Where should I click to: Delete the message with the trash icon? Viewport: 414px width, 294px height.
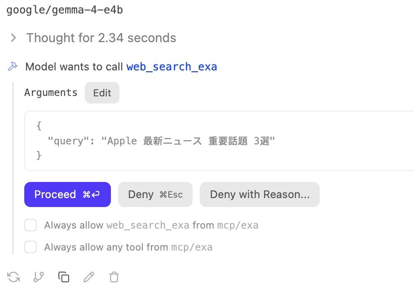114,277
